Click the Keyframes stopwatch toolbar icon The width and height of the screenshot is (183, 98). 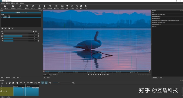tap(72, 7)
